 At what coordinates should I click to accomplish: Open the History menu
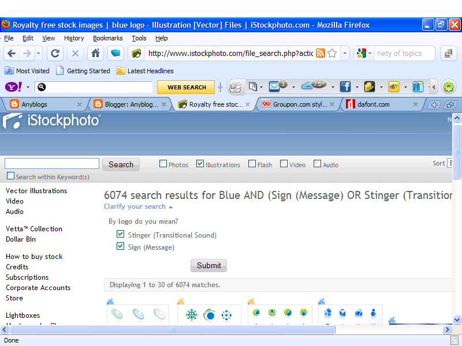pos(74,38)
